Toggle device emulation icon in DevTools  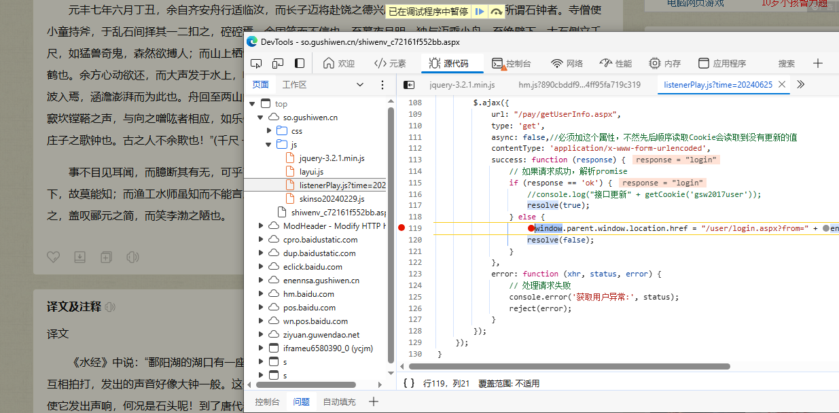[x=278, y=63]
